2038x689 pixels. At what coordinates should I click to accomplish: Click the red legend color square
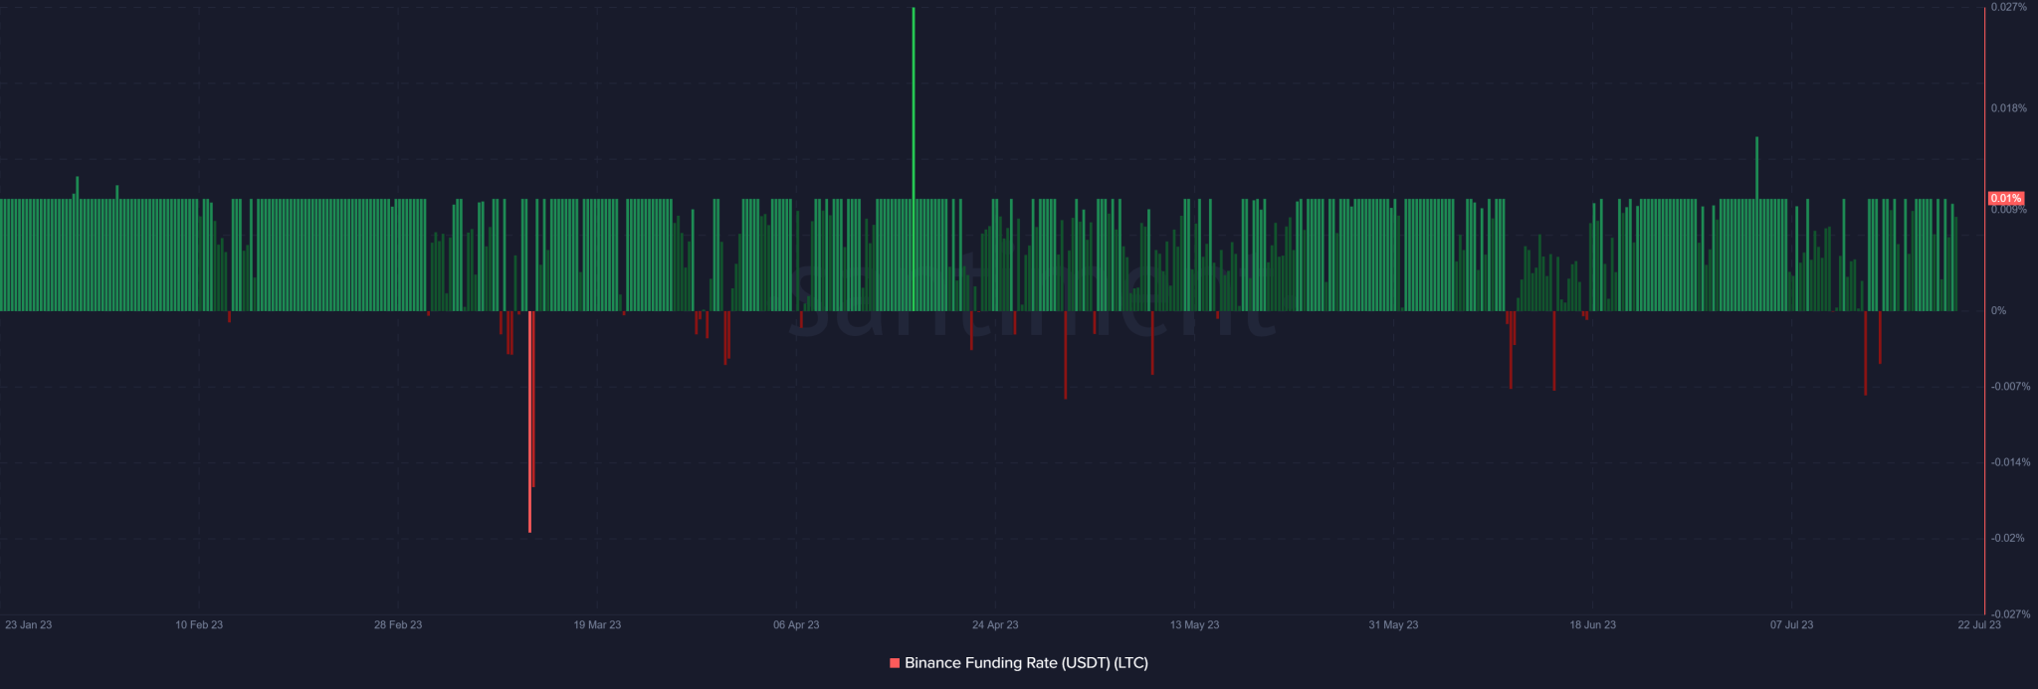click(x=895, y=663)
